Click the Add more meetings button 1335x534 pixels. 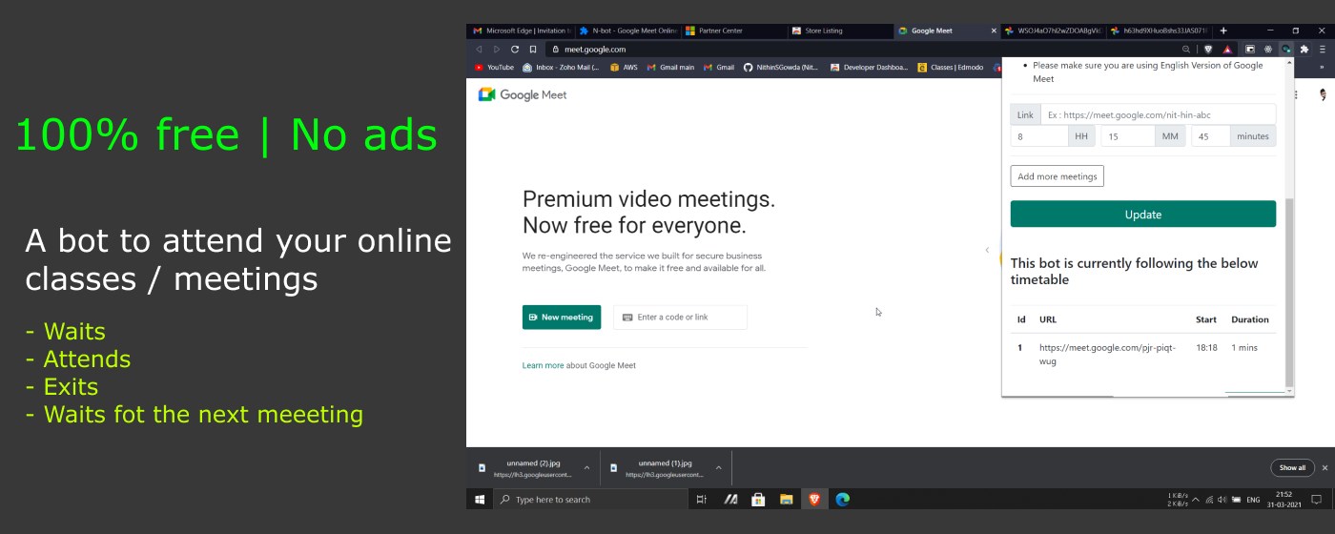coord(1057,176)
